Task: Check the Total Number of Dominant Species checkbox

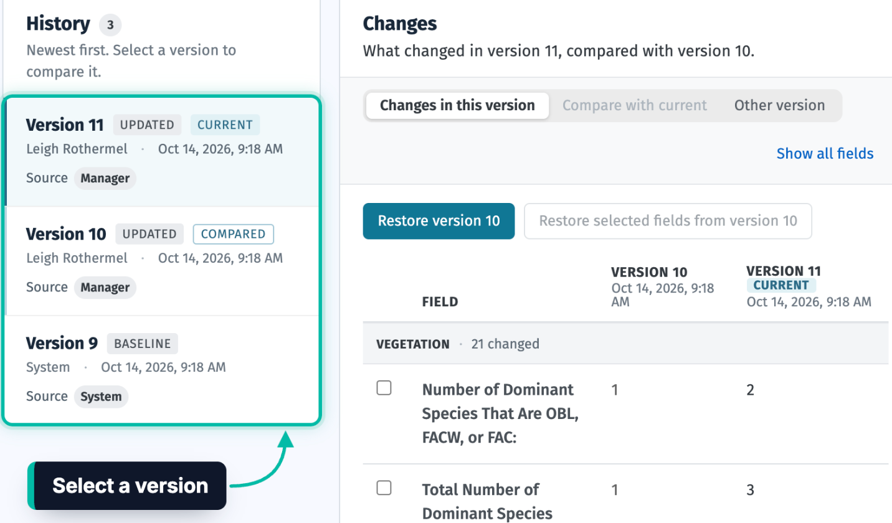Action: pyautogui.click(x=384, y=488)
